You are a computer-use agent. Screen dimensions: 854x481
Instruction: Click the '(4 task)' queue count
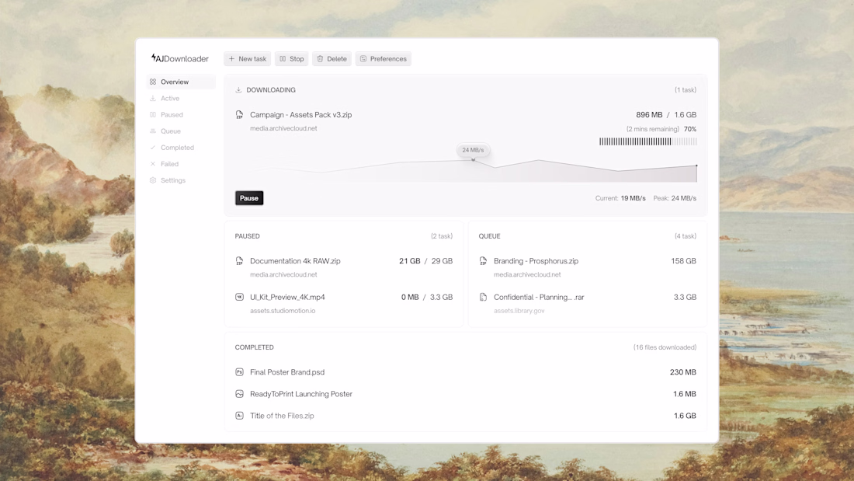tap(686, 236)
